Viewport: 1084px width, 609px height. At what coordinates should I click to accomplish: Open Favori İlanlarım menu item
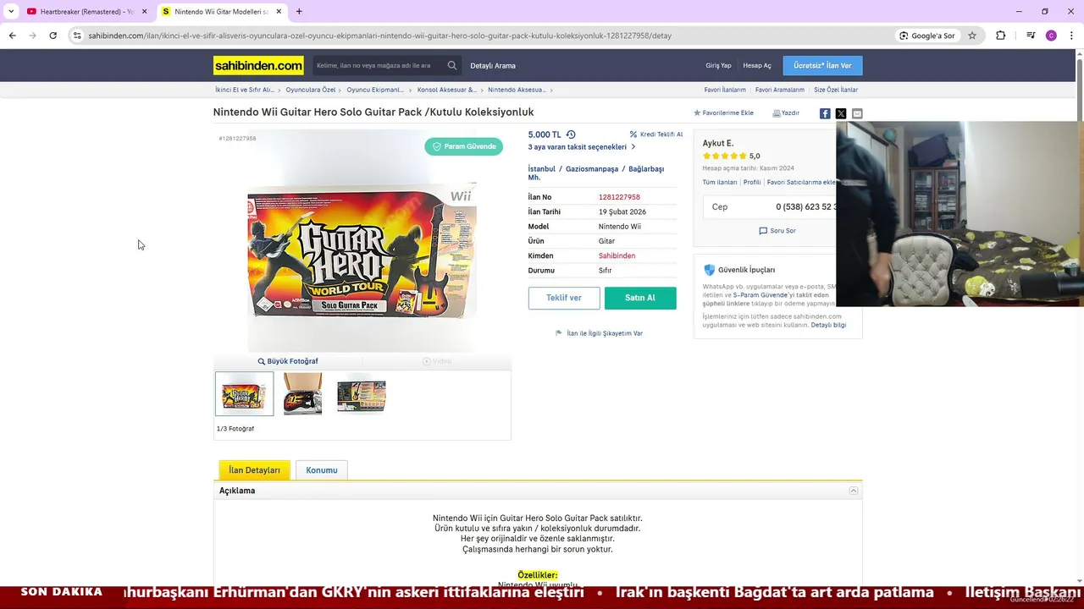coord(725,90)
